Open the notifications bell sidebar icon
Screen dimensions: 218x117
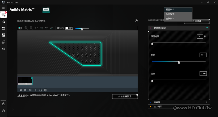[3, 104]
